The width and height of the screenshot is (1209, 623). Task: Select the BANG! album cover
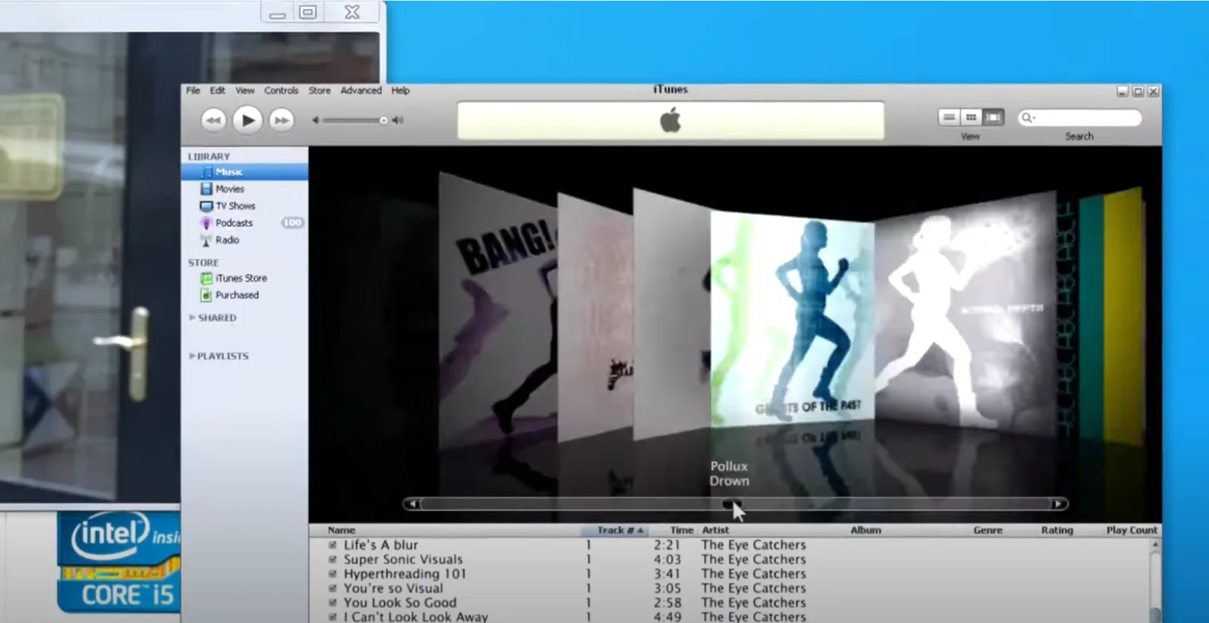(x=499, y=310)
